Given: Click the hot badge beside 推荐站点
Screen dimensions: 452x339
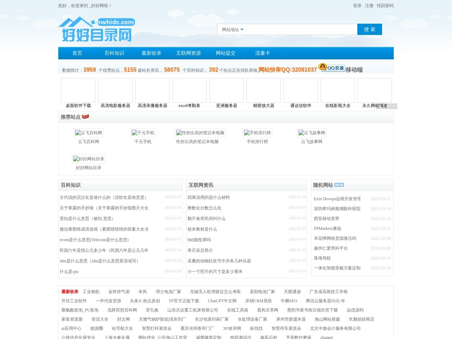Looking at the screenshot, I should coord(85,116).
